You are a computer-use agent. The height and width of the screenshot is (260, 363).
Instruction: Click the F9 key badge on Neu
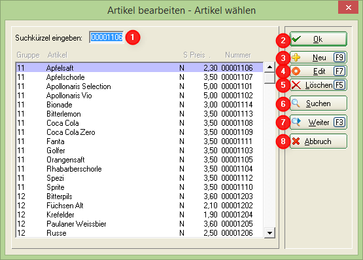[x=339, y=57]
